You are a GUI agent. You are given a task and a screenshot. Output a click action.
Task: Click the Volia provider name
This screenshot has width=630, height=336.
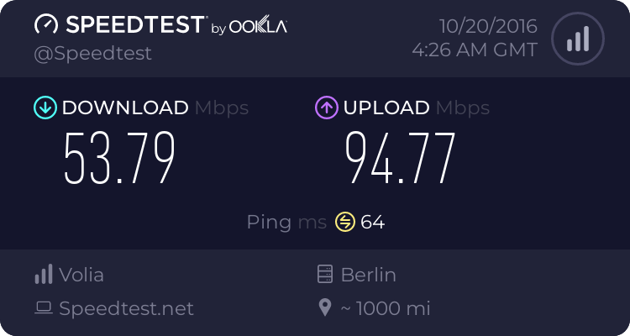click(x=81, y=275)
